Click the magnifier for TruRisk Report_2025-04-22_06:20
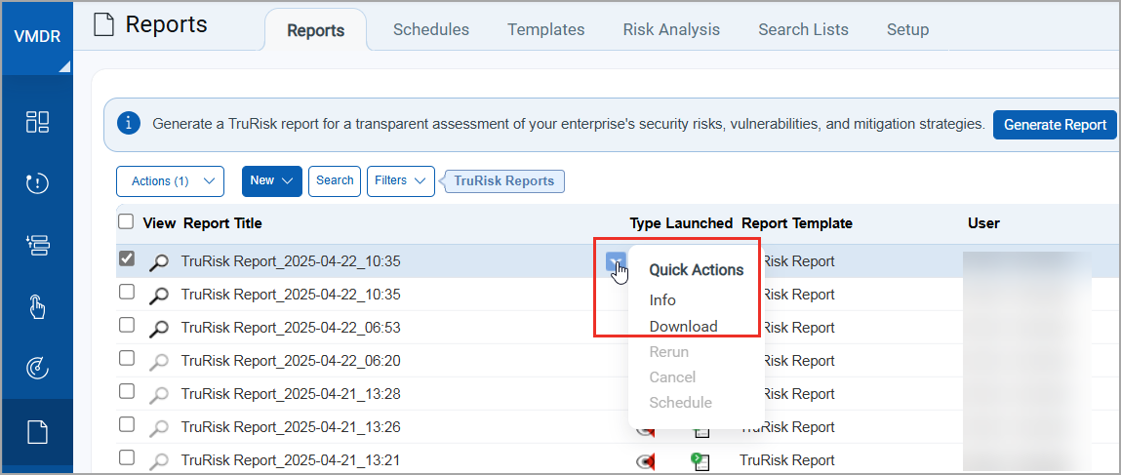 tap(159, 362)
